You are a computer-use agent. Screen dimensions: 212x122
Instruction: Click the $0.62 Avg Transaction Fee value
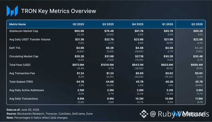point(169,73)
